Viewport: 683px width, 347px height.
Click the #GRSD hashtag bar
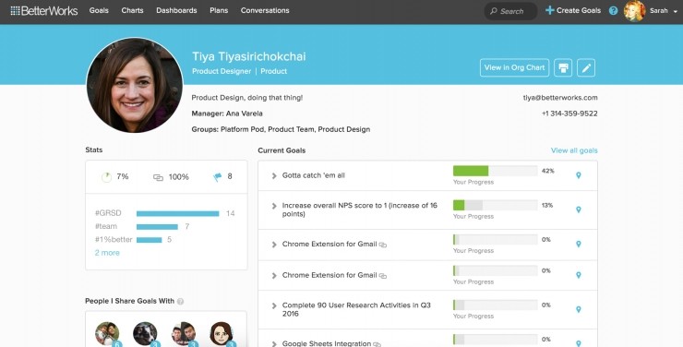[178, 213]
